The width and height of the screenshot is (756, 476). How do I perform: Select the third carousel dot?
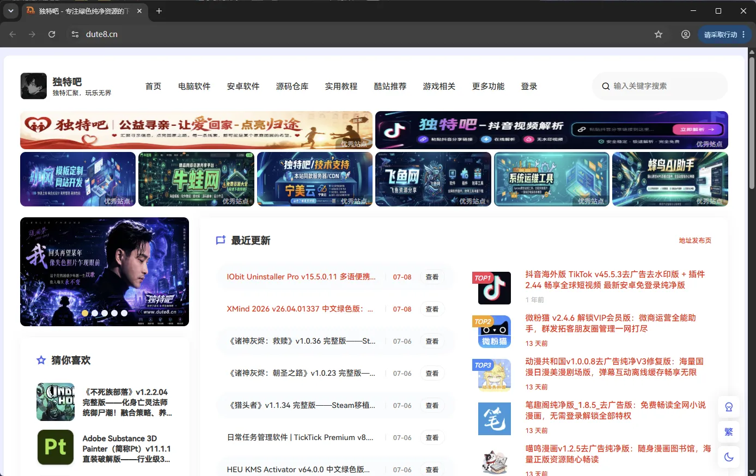(105, 313)
